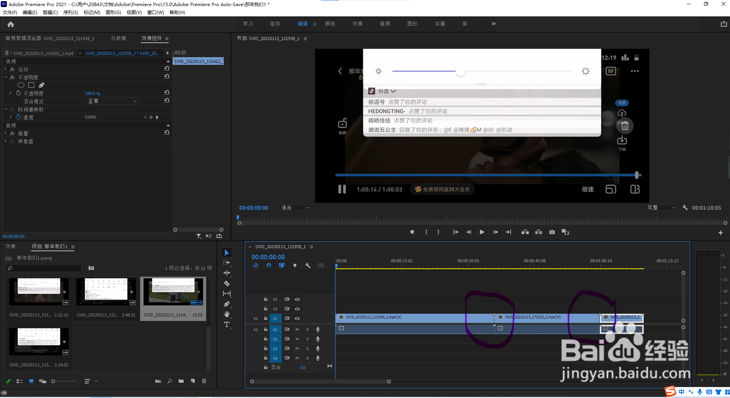730x398 pixels.
Task: Open Quick Export share icon
Action: 724,24
